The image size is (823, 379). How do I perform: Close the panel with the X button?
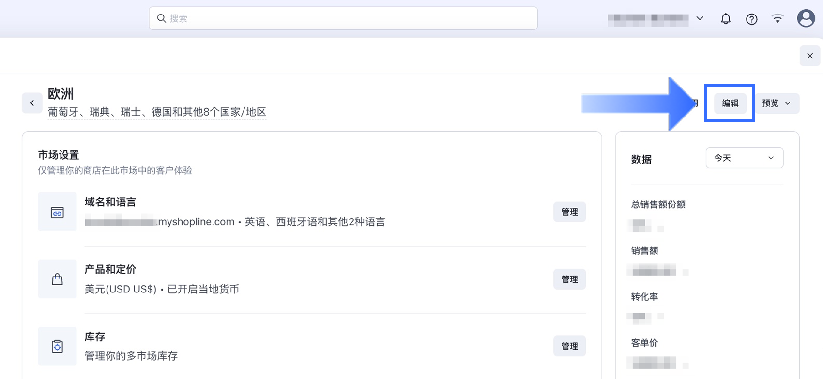coord(809,56)
